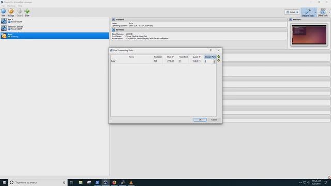Add new port forwarding rule icon
Viewport: 331px width, 186px height.
[218, 57]
